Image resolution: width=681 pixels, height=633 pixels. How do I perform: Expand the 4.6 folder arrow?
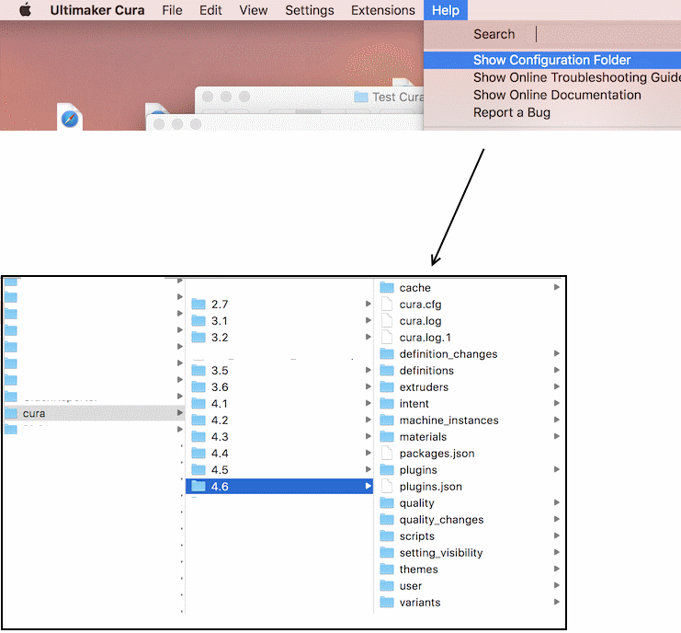pyautogui.click(x=369, y=486)
